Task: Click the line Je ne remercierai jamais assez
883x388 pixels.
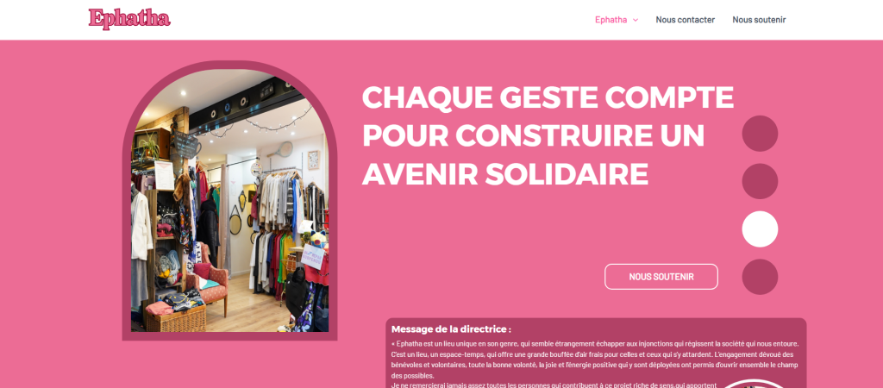Action: pyautogui.click(x=554, y=385)
